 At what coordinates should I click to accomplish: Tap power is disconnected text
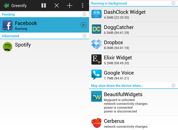[120, 111]
